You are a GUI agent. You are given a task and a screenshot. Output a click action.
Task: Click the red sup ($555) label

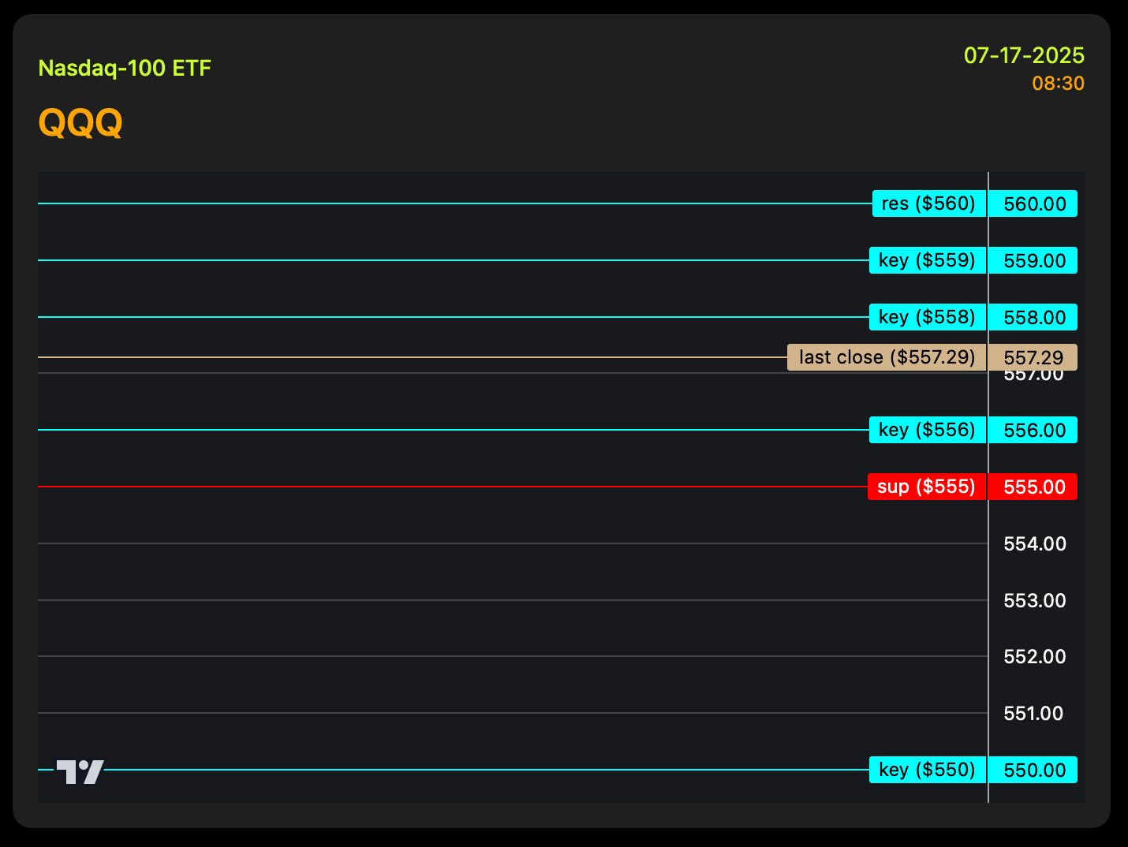[926, 487]
